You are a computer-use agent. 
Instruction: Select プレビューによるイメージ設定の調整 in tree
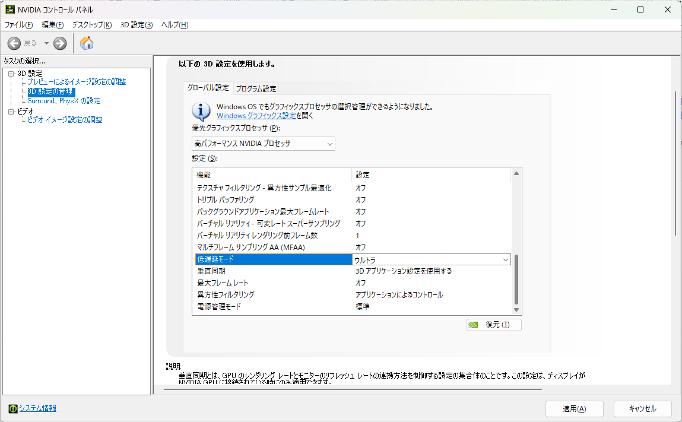click(x=77, y=82)
